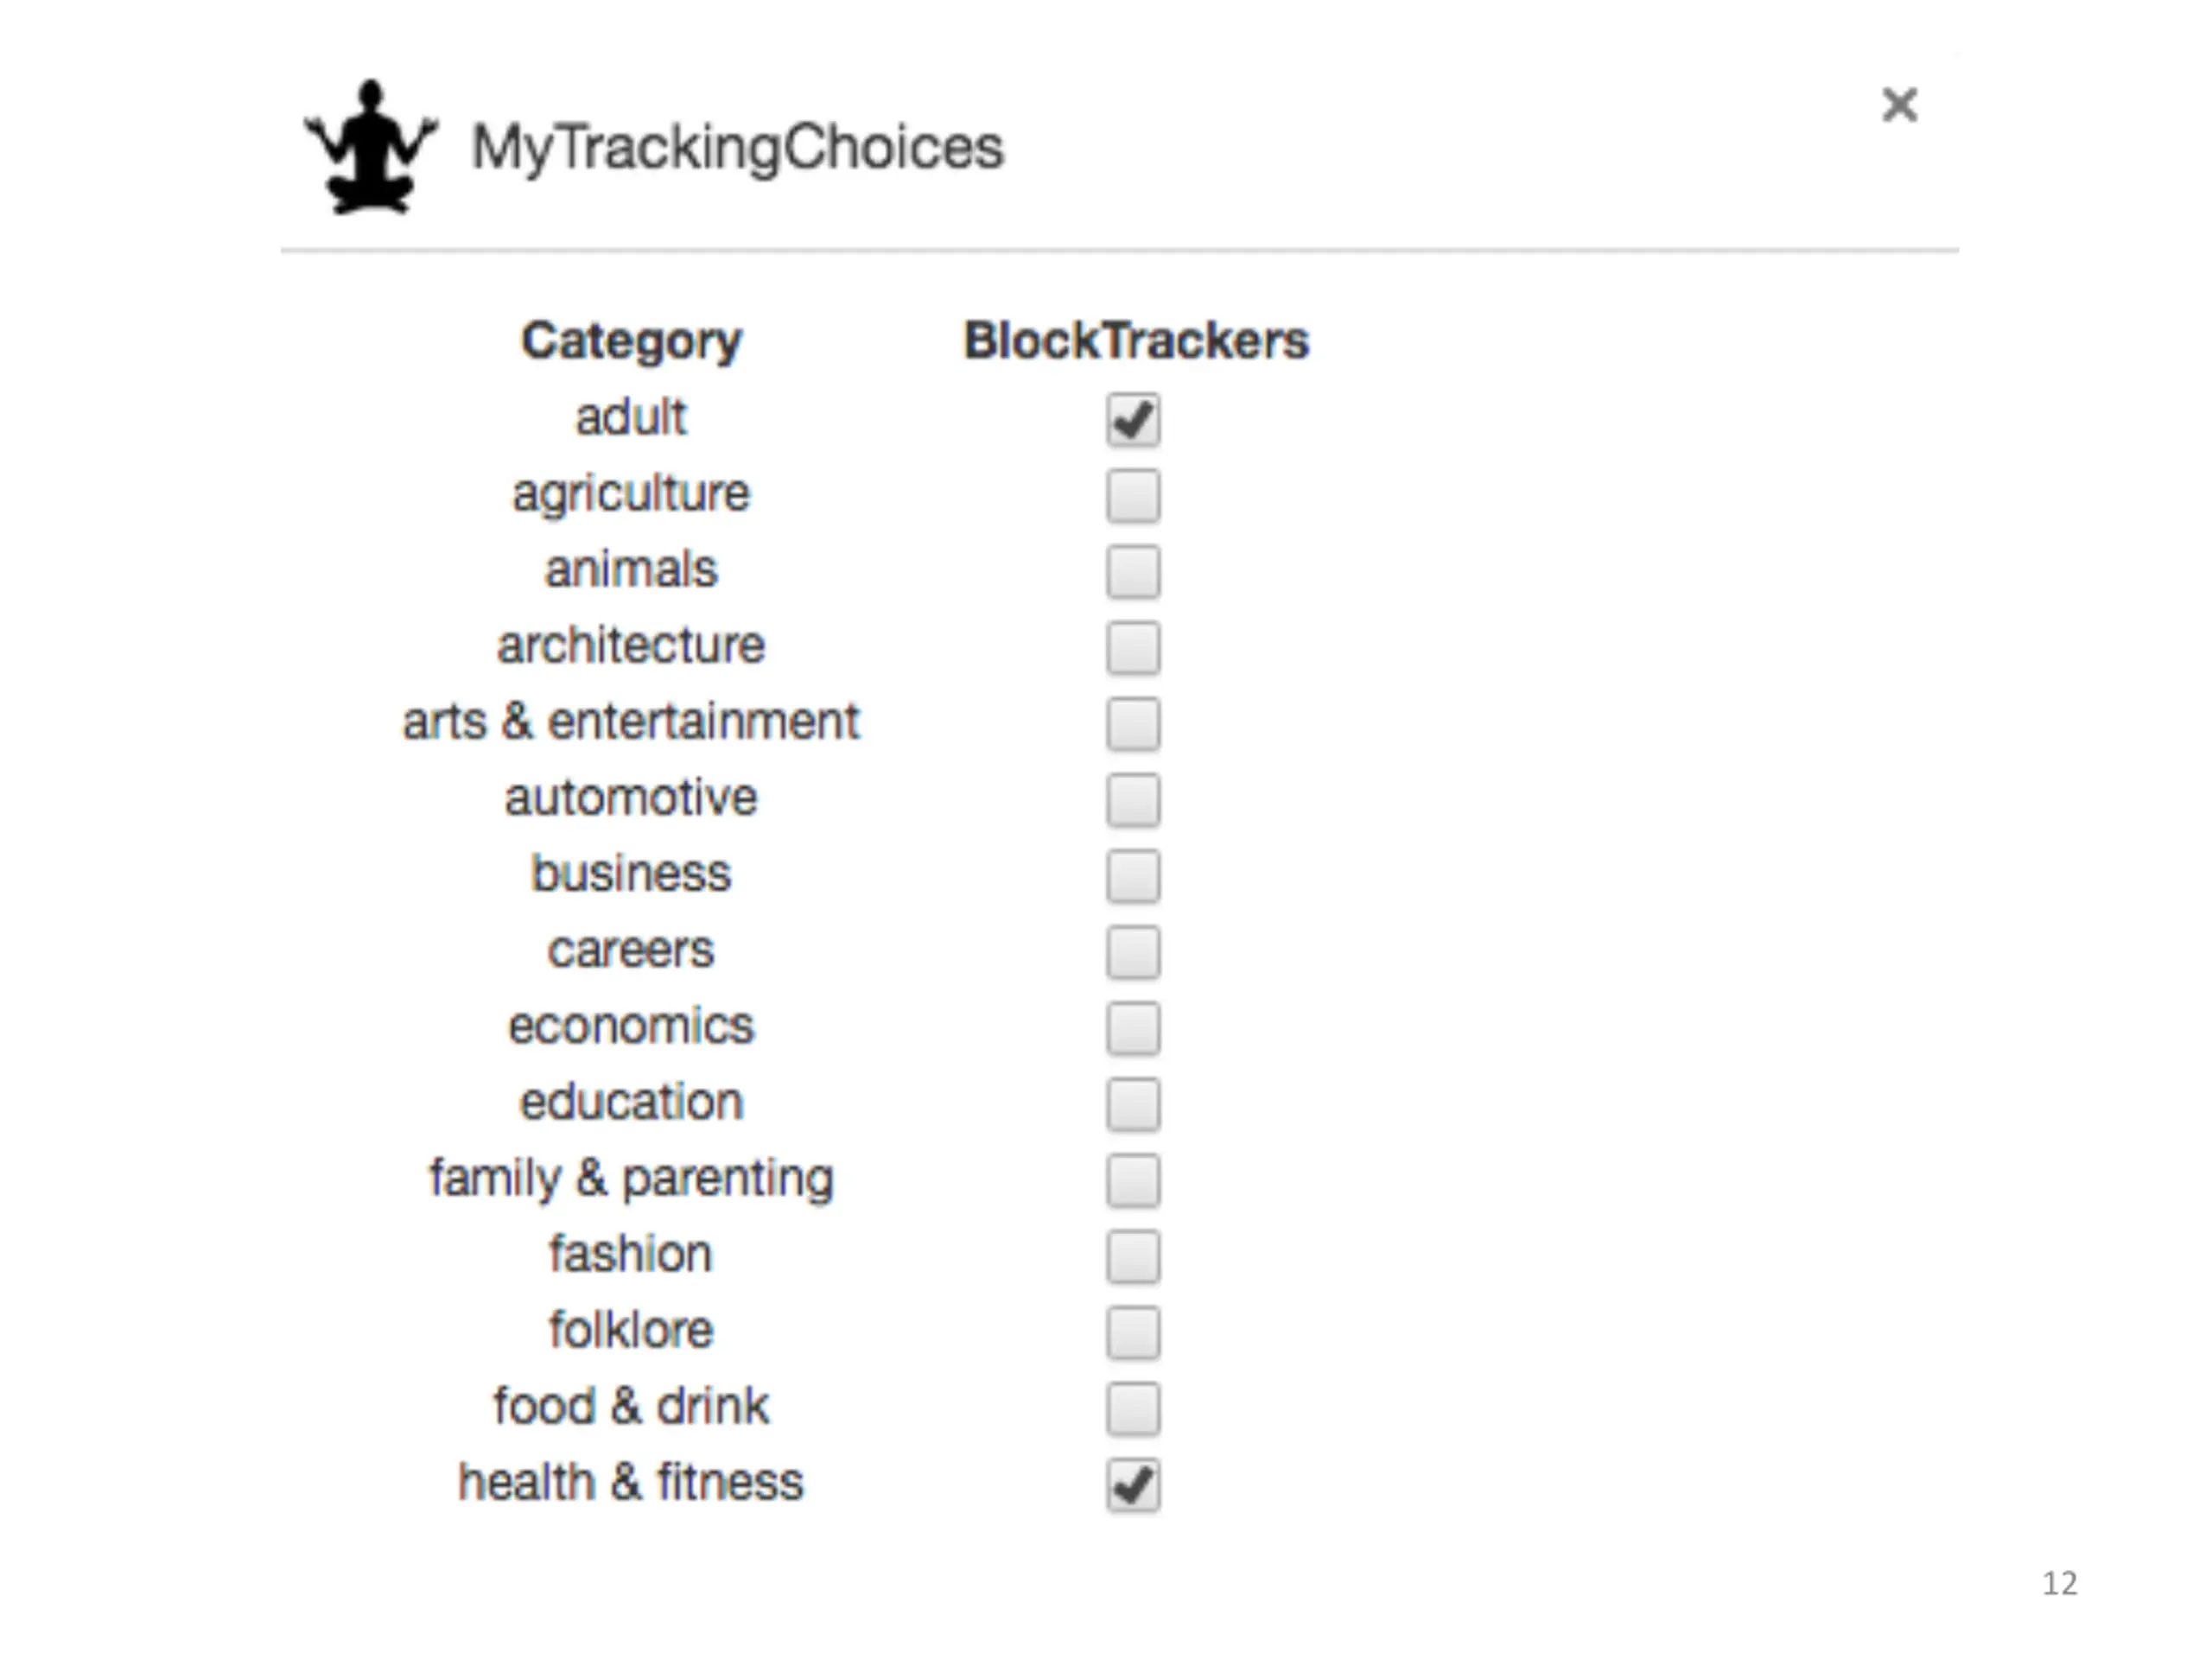Block trackers for arts & entertainment
The height and width of the screenshot is (1659, 2212).
click(1133, 724)
